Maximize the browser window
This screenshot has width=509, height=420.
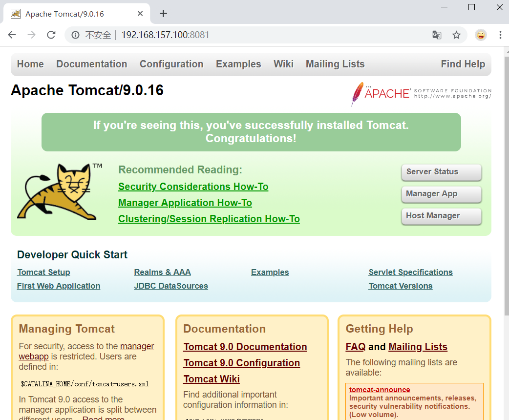click(472, 7)
